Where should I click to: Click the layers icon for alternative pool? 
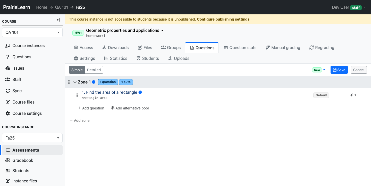click(113, 108)
